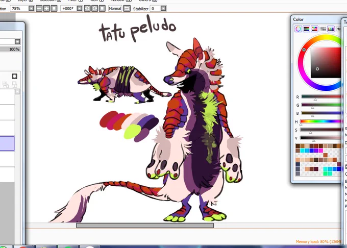Rotate the canvas clockwise
This screenshot has width=347, height=248.
click(95, 9)
